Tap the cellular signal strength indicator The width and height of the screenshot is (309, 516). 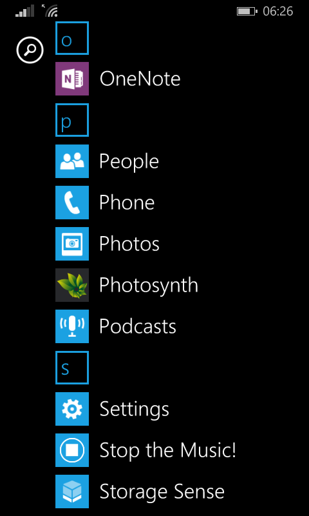[24, 11]
